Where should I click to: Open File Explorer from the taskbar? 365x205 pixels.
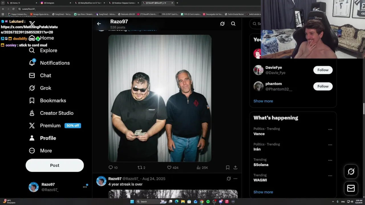[183, 202]
